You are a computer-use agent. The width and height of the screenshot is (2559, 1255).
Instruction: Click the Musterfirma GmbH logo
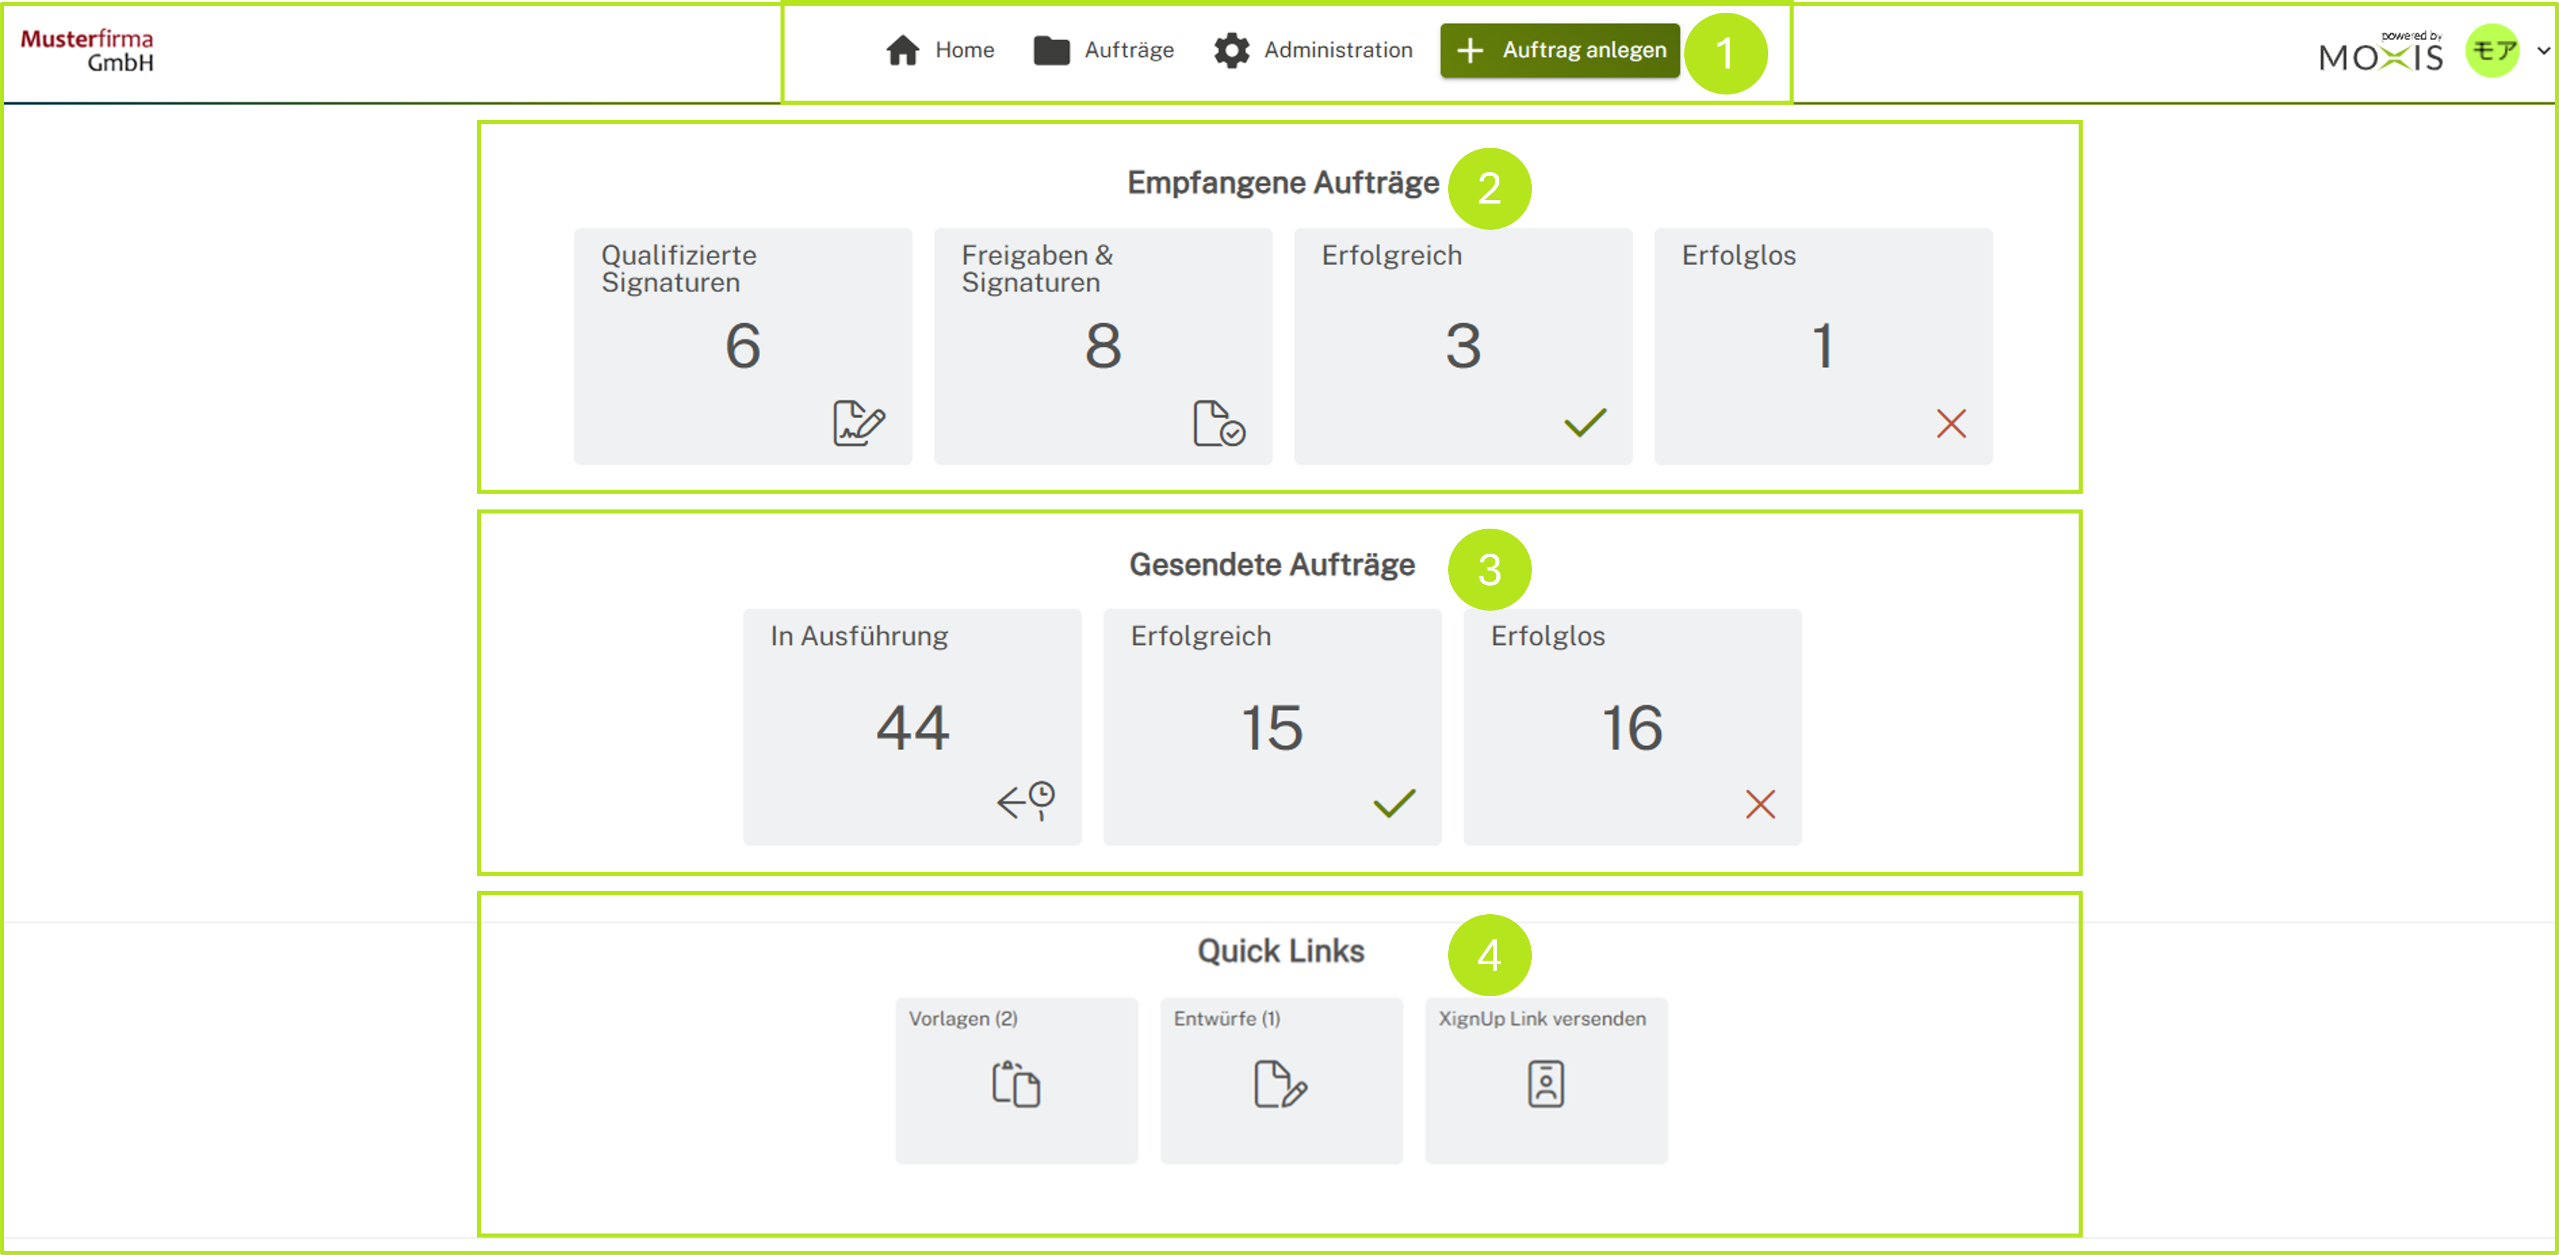coord(87,51)
